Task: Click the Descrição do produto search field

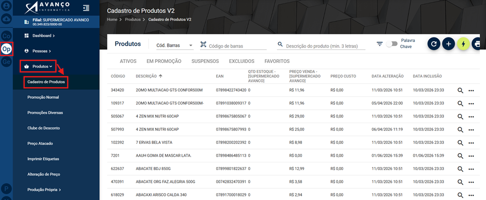Action: 321,46
